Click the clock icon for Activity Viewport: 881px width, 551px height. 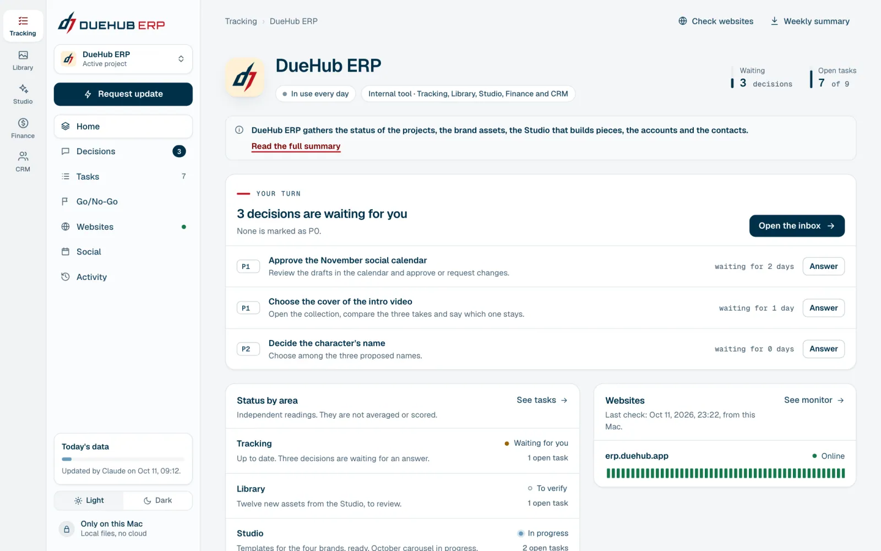(65, 277)
